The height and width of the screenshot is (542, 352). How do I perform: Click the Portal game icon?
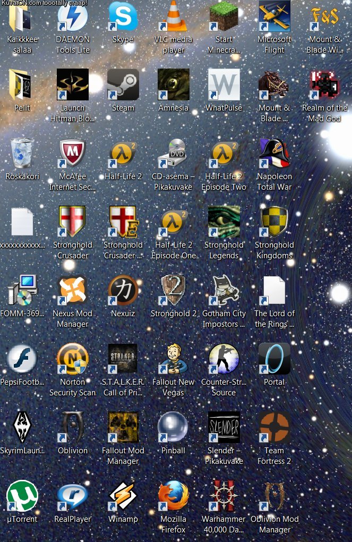[274, 359]
